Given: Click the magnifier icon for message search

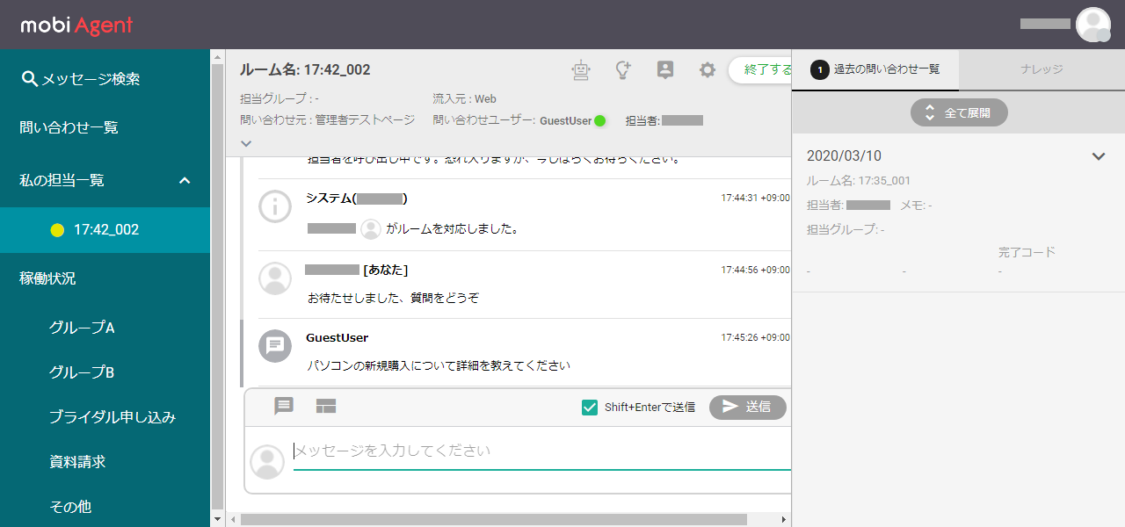Looking at the screenshot, I should click(29, 79).
